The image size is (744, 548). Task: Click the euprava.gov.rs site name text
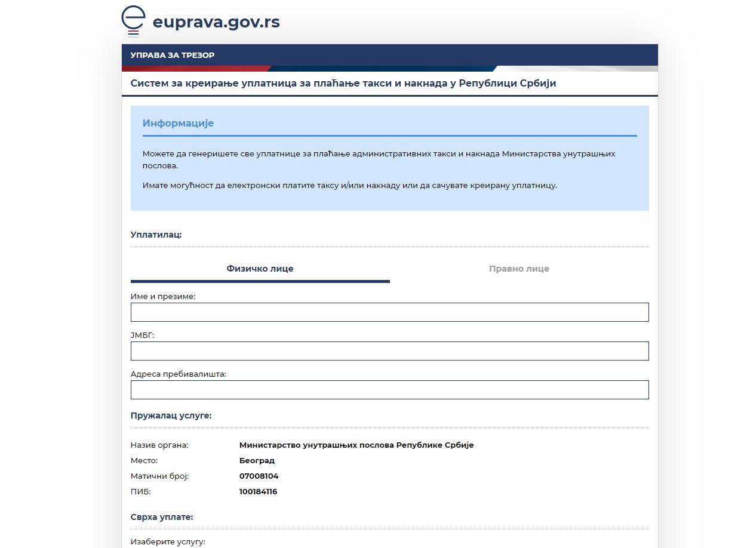pyautogui.click(x=216, y=22)
